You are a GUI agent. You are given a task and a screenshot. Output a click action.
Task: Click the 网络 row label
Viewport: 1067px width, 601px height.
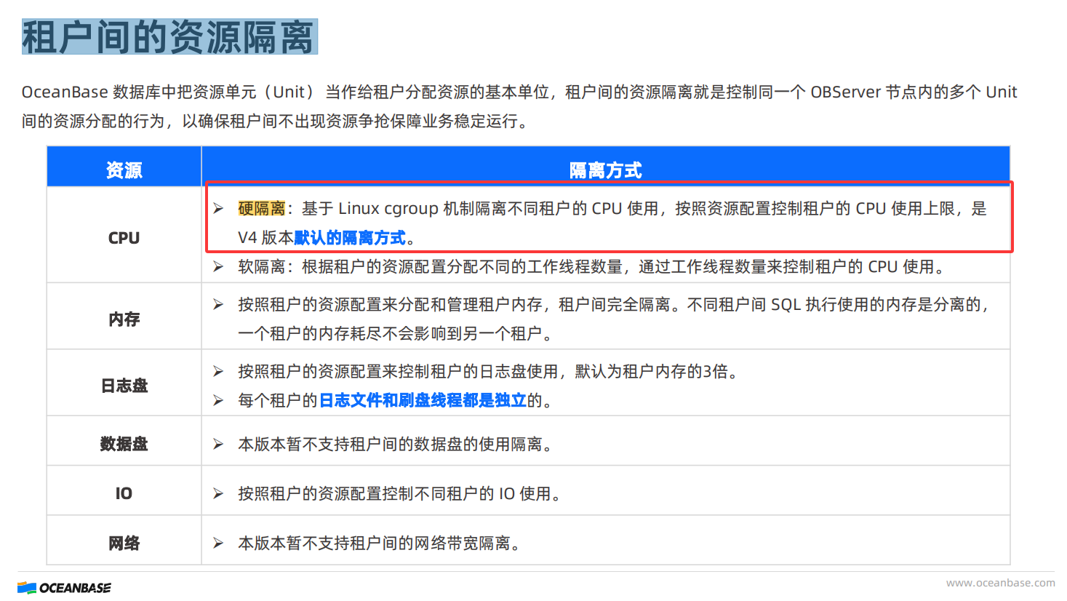pyautogui.click(x=124, y=543)
